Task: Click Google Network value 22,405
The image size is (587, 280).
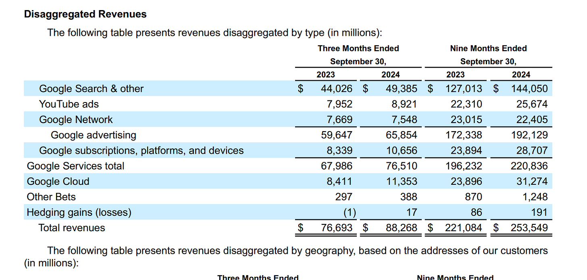Action: [x=532, y=119]
